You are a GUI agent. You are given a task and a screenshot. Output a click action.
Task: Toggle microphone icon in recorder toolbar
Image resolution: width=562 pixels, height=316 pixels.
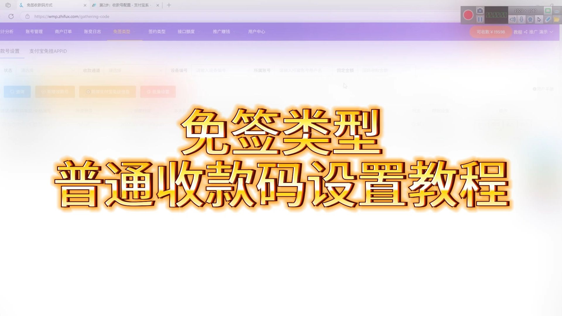521,20
